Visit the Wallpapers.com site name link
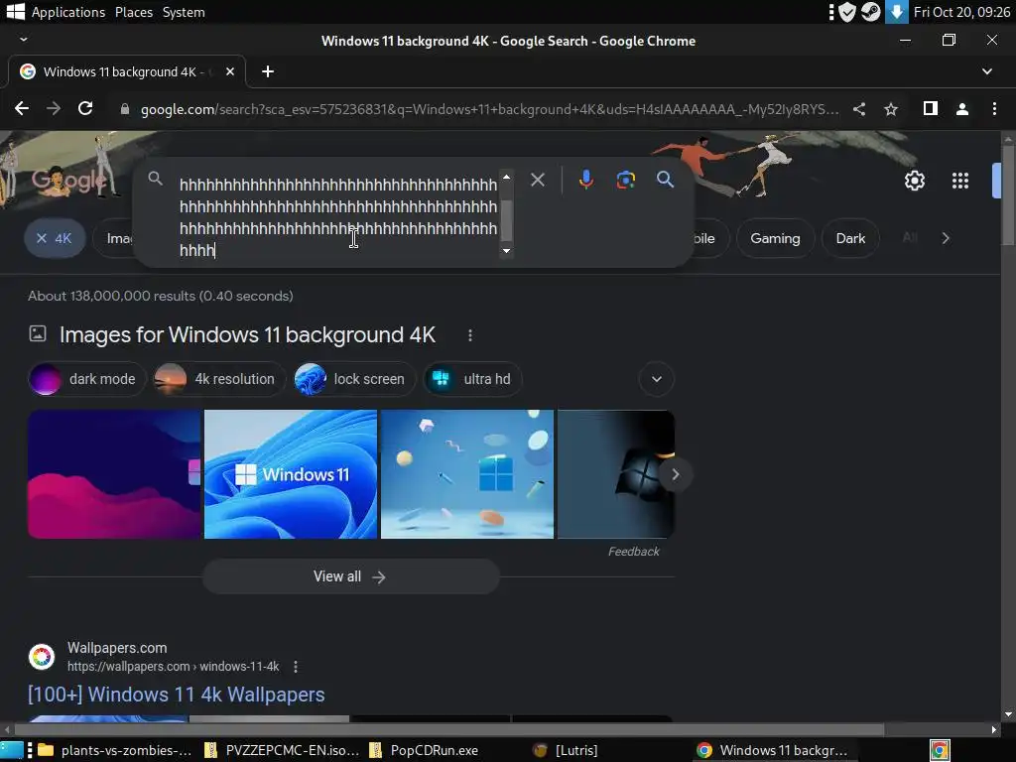The height and width of the screenshot is (762, 1016). [x=117, y=648]
